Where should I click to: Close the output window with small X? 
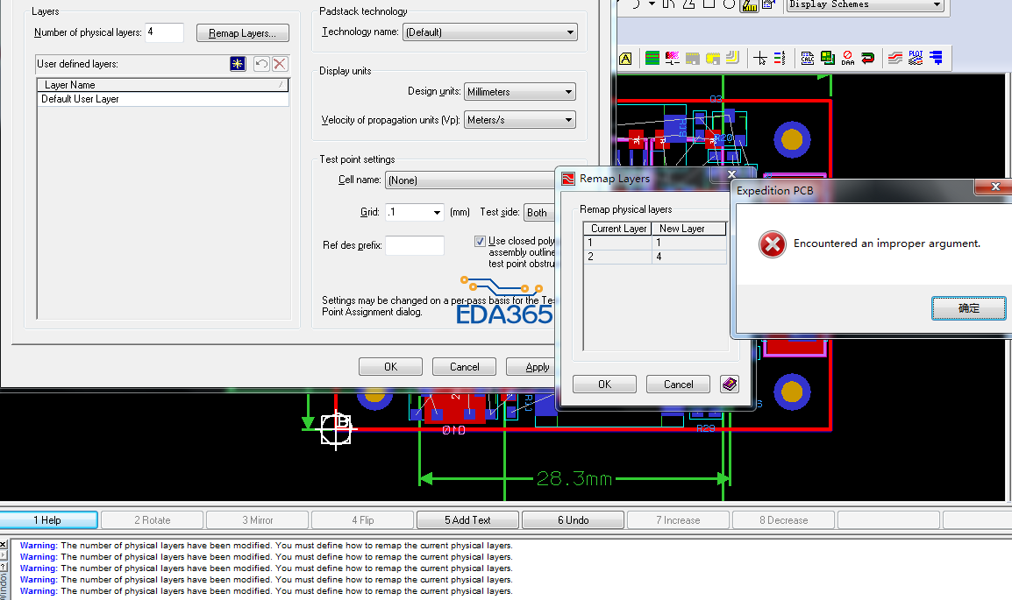click(x=4, y=545)
